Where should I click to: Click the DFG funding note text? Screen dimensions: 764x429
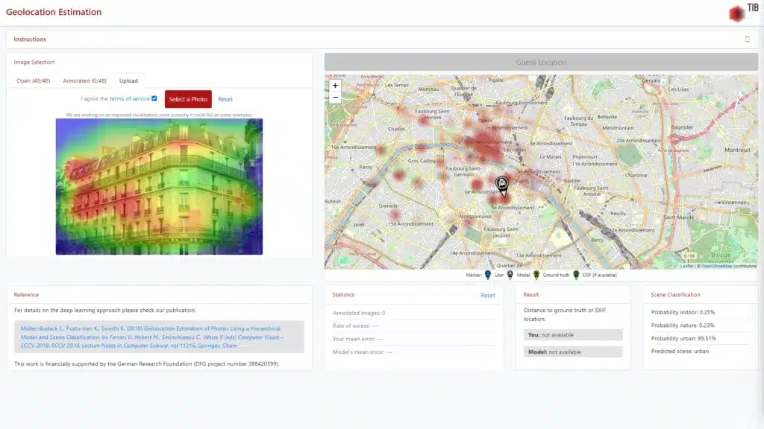(147, 363)
